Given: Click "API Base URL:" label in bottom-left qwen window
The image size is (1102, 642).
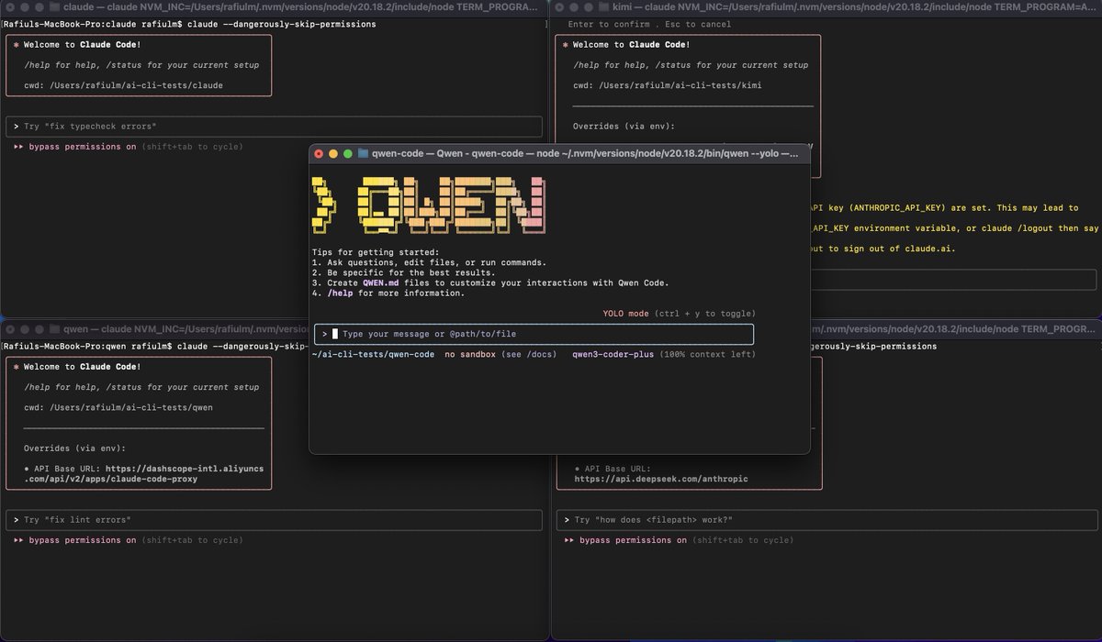Looking at the screenshot, I should tap(69, 468).
